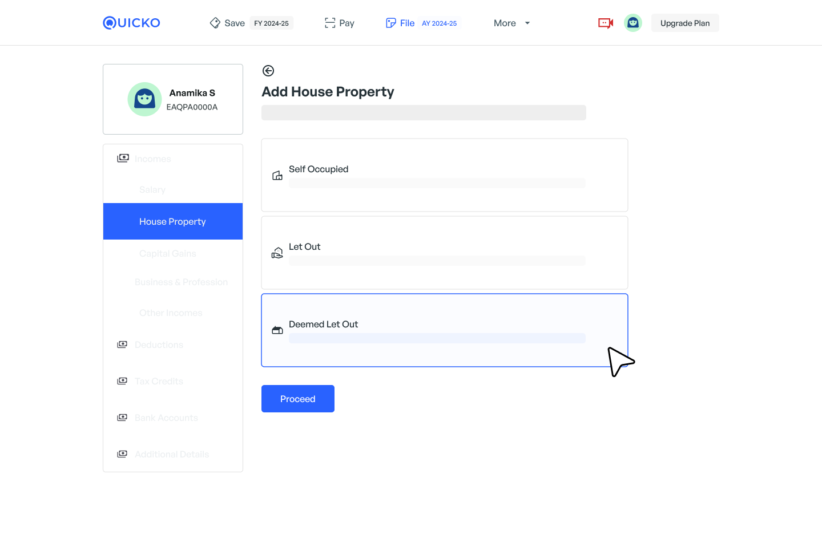Select the Let Out option
Screen dimensions: 822x543
click(444, 253)
